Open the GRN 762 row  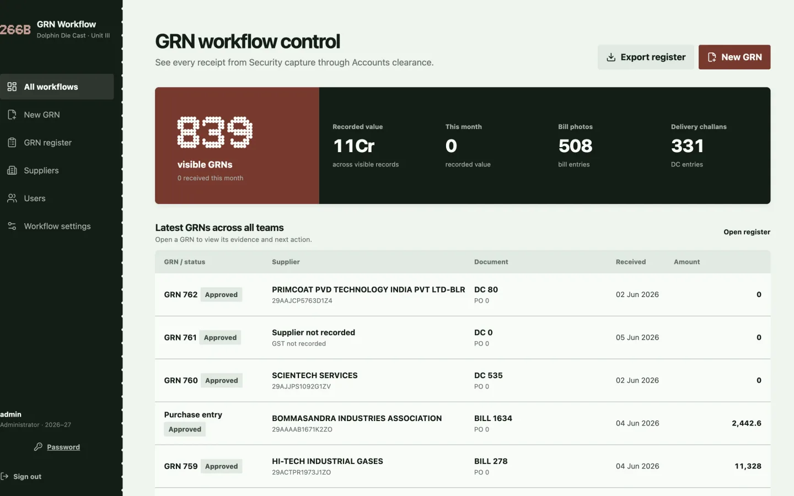point(463,295)
